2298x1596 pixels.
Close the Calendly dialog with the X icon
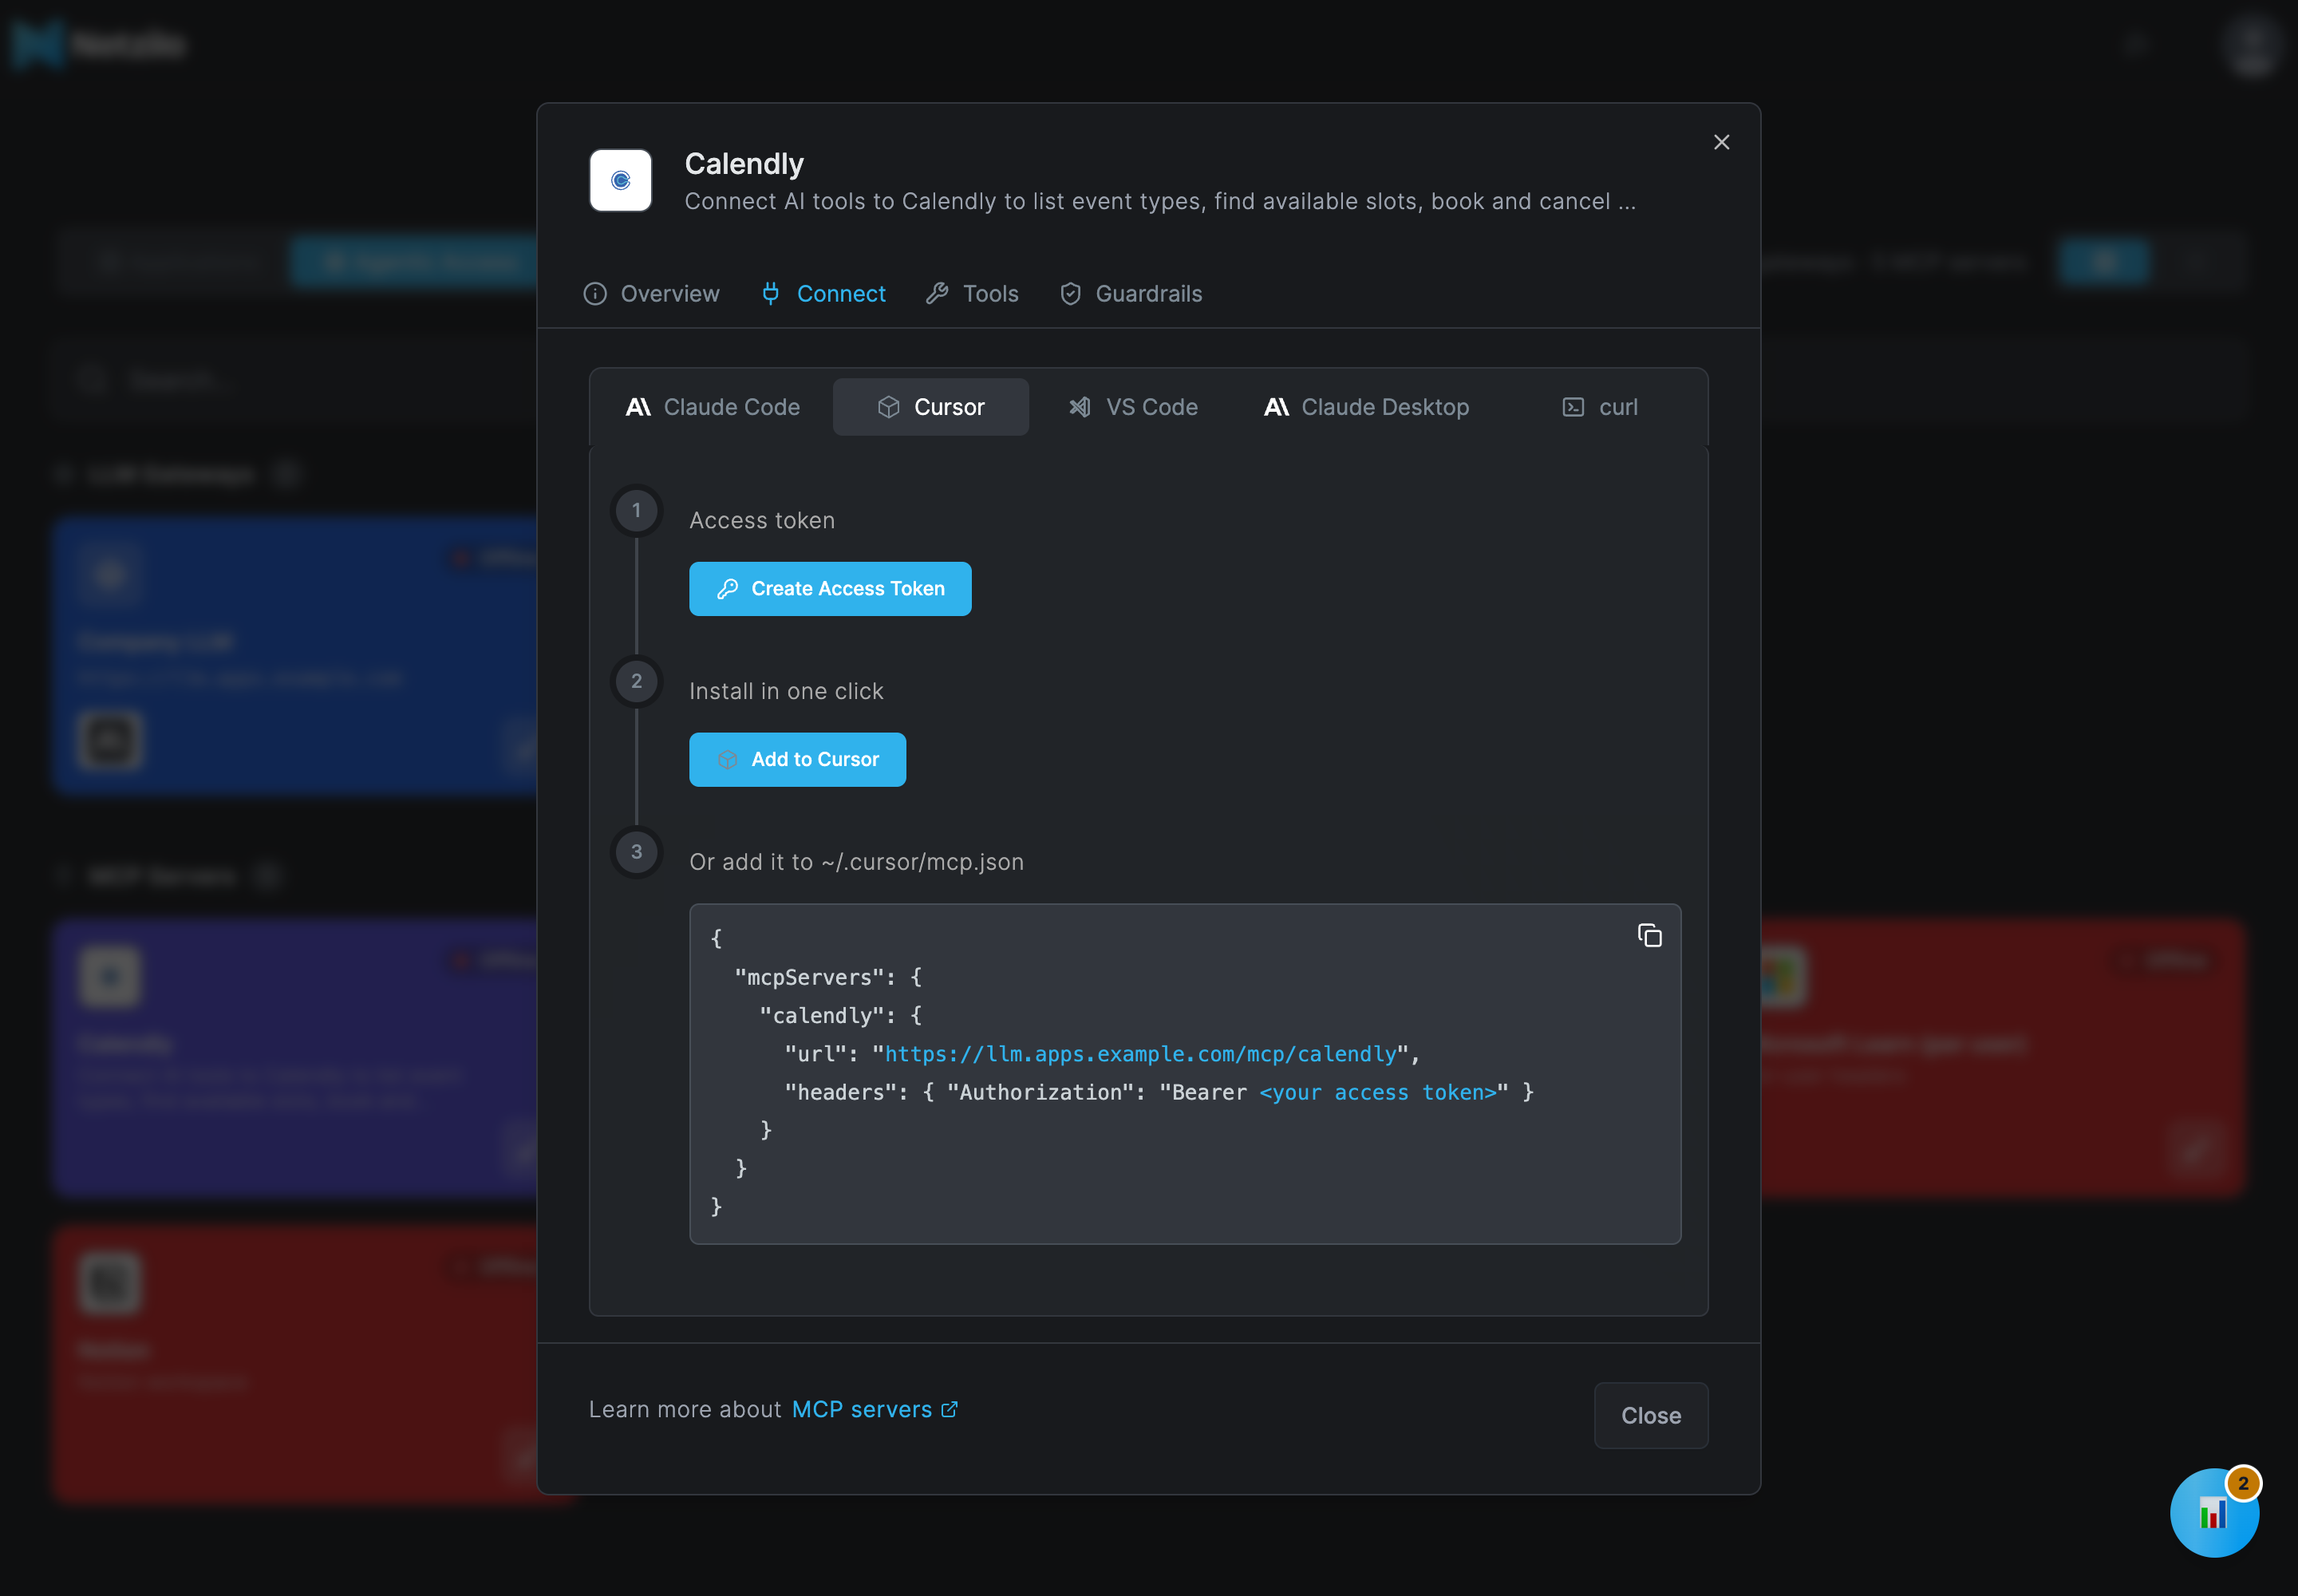pos(1721,142)
